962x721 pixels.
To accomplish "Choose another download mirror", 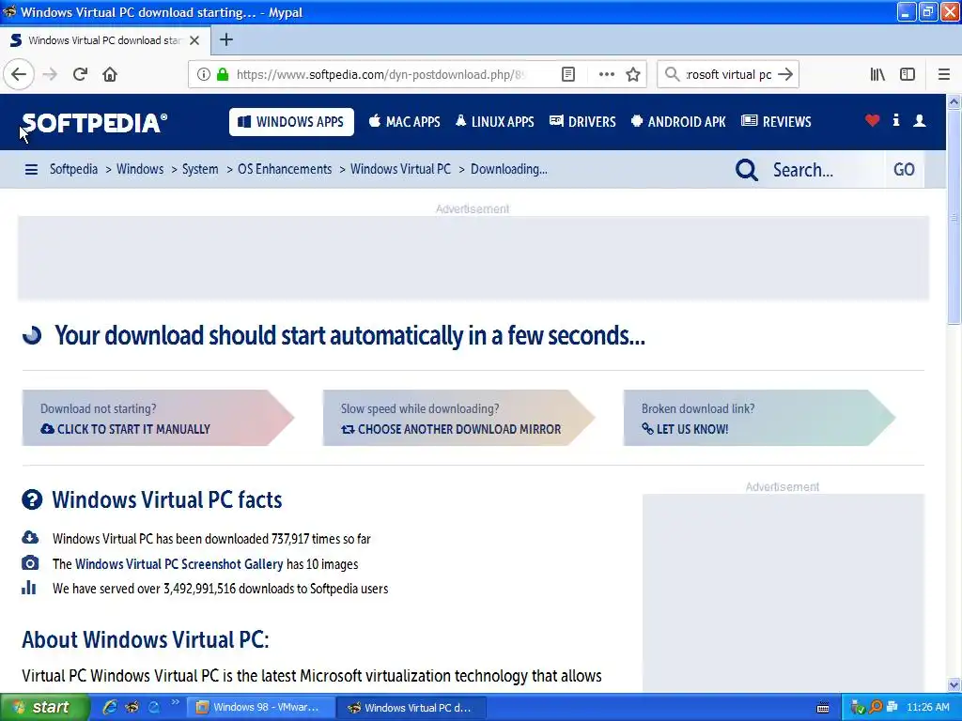I will point(458,418).
